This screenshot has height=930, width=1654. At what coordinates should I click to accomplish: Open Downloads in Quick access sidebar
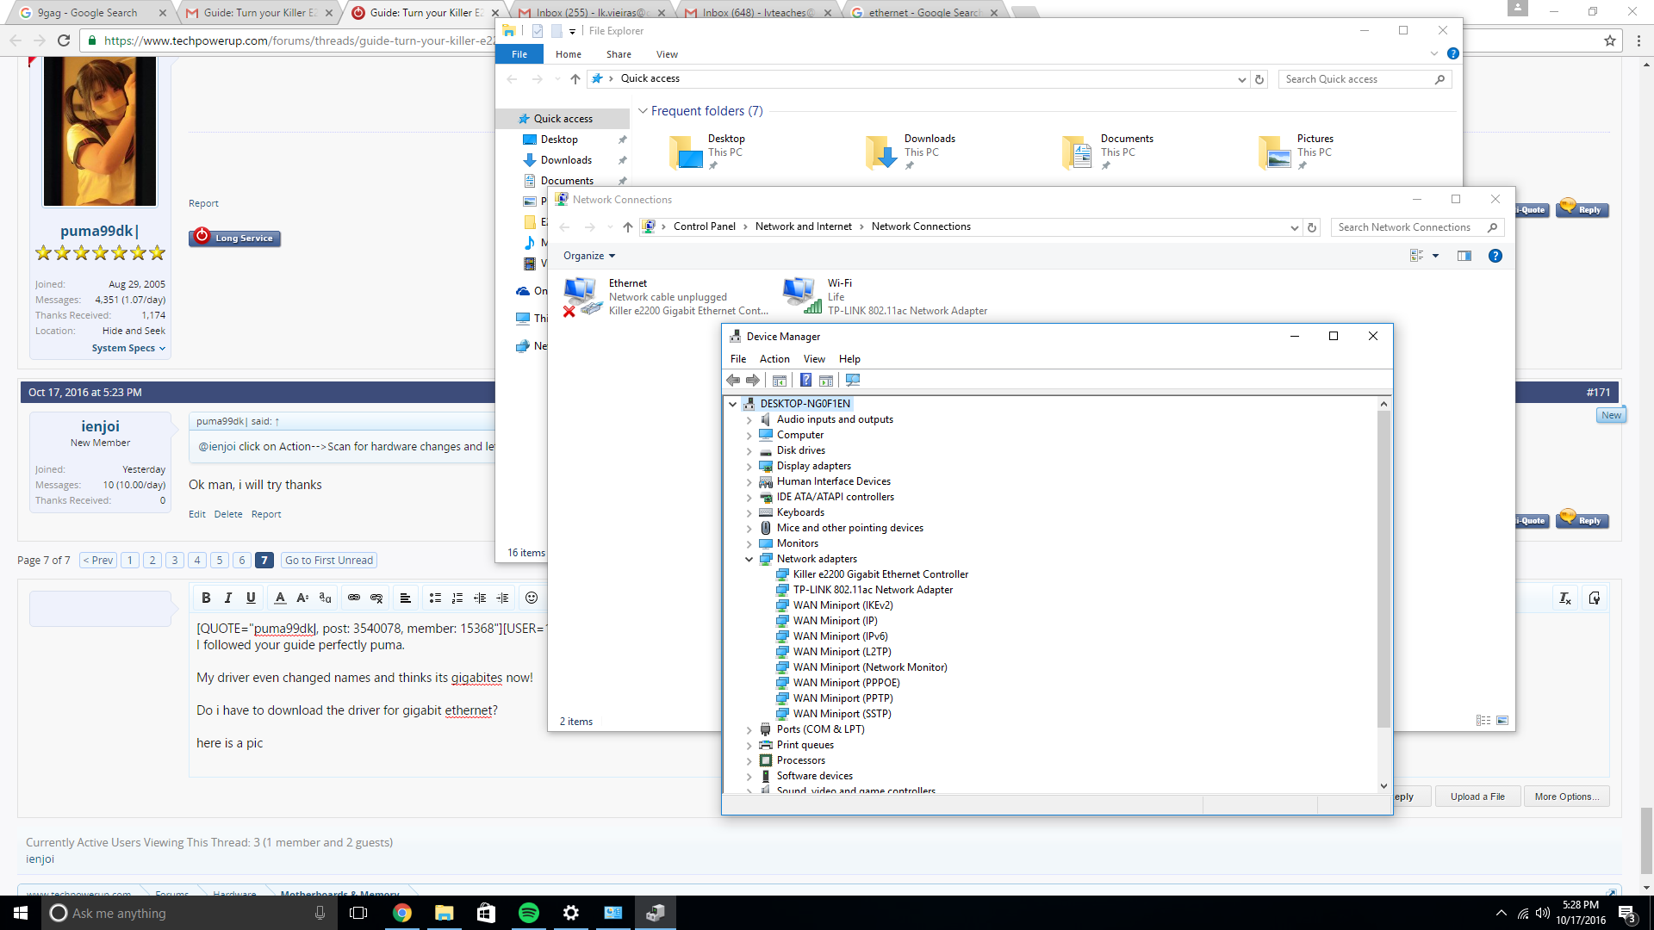(x=566, y=160)
